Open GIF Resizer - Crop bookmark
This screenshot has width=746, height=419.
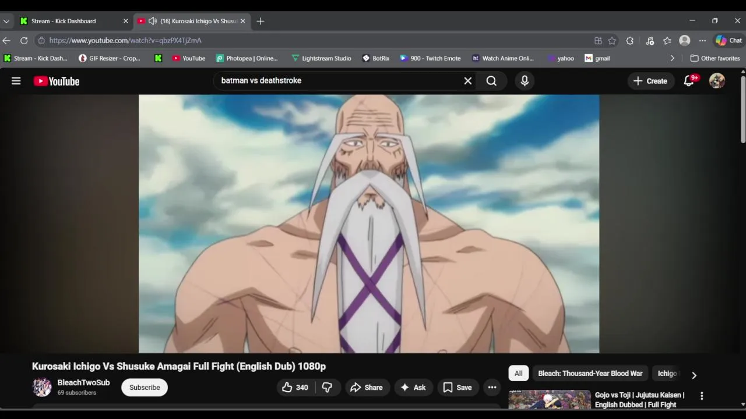tap(110, 58)
